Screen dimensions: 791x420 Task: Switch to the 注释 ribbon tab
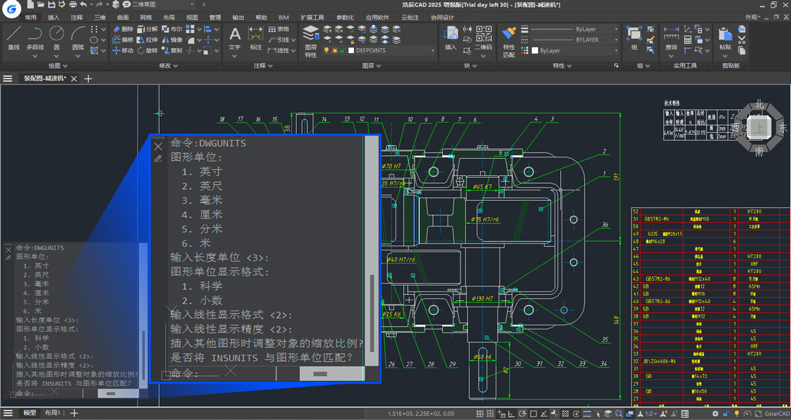click(76, 18)
